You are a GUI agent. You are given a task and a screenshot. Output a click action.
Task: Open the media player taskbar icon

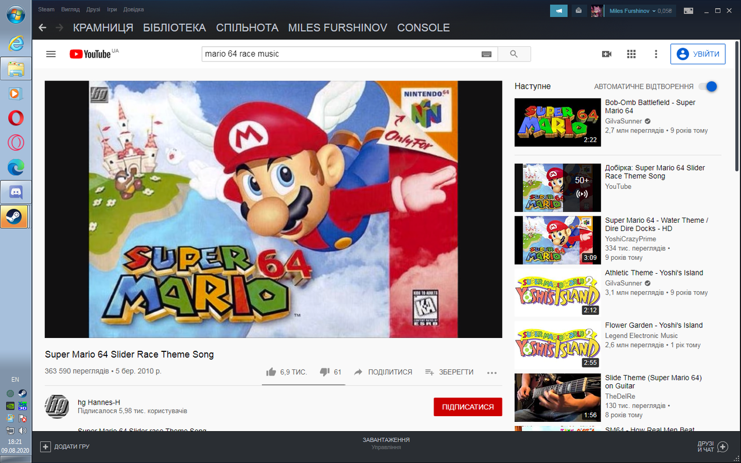point(16,93)
